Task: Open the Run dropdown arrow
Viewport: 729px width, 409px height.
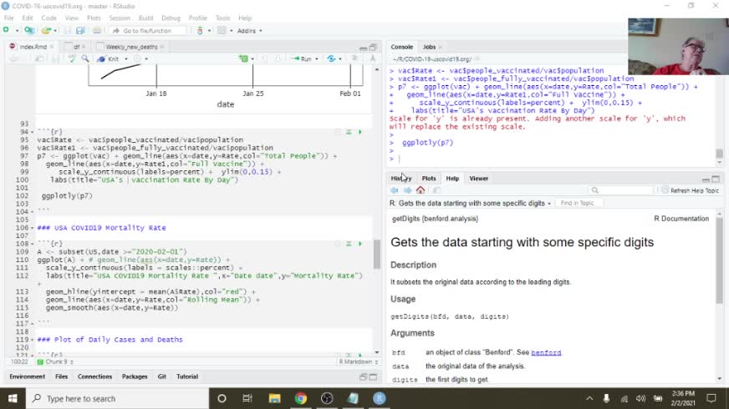Action: point(317,59)
